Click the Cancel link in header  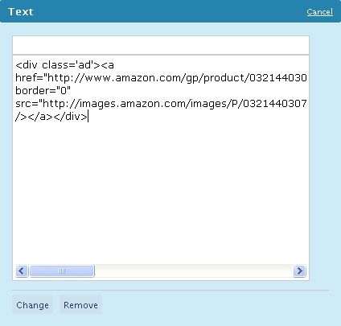click(x=320, y=12)
